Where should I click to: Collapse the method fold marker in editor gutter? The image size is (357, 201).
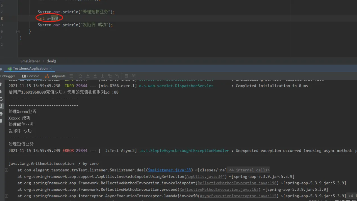tap(18, 32)
